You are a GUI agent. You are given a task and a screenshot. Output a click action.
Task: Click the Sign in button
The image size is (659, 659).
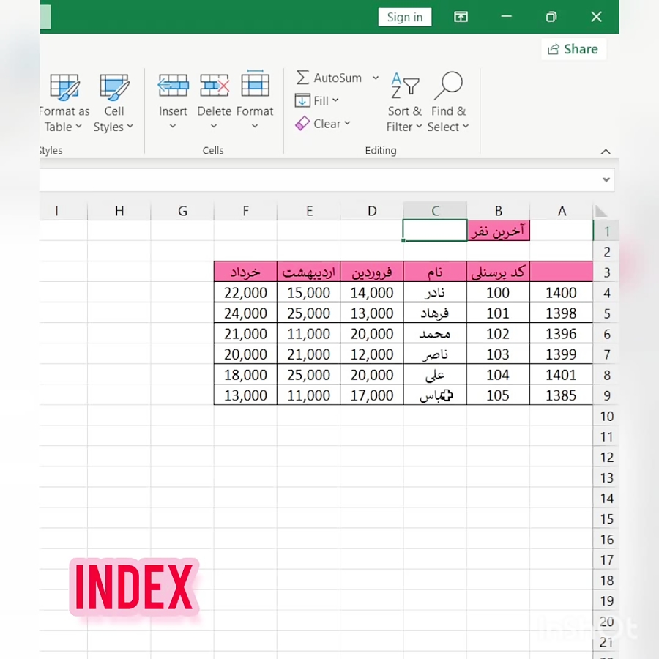pos(404,17)
